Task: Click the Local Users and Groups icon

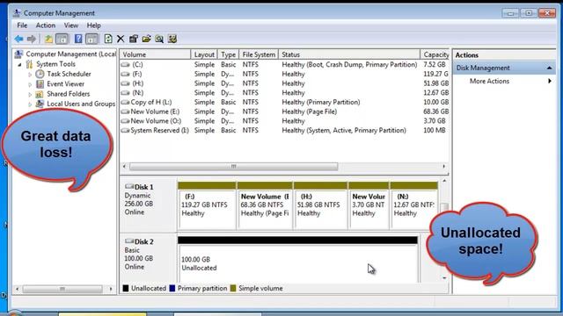Action: pos(40,104)
